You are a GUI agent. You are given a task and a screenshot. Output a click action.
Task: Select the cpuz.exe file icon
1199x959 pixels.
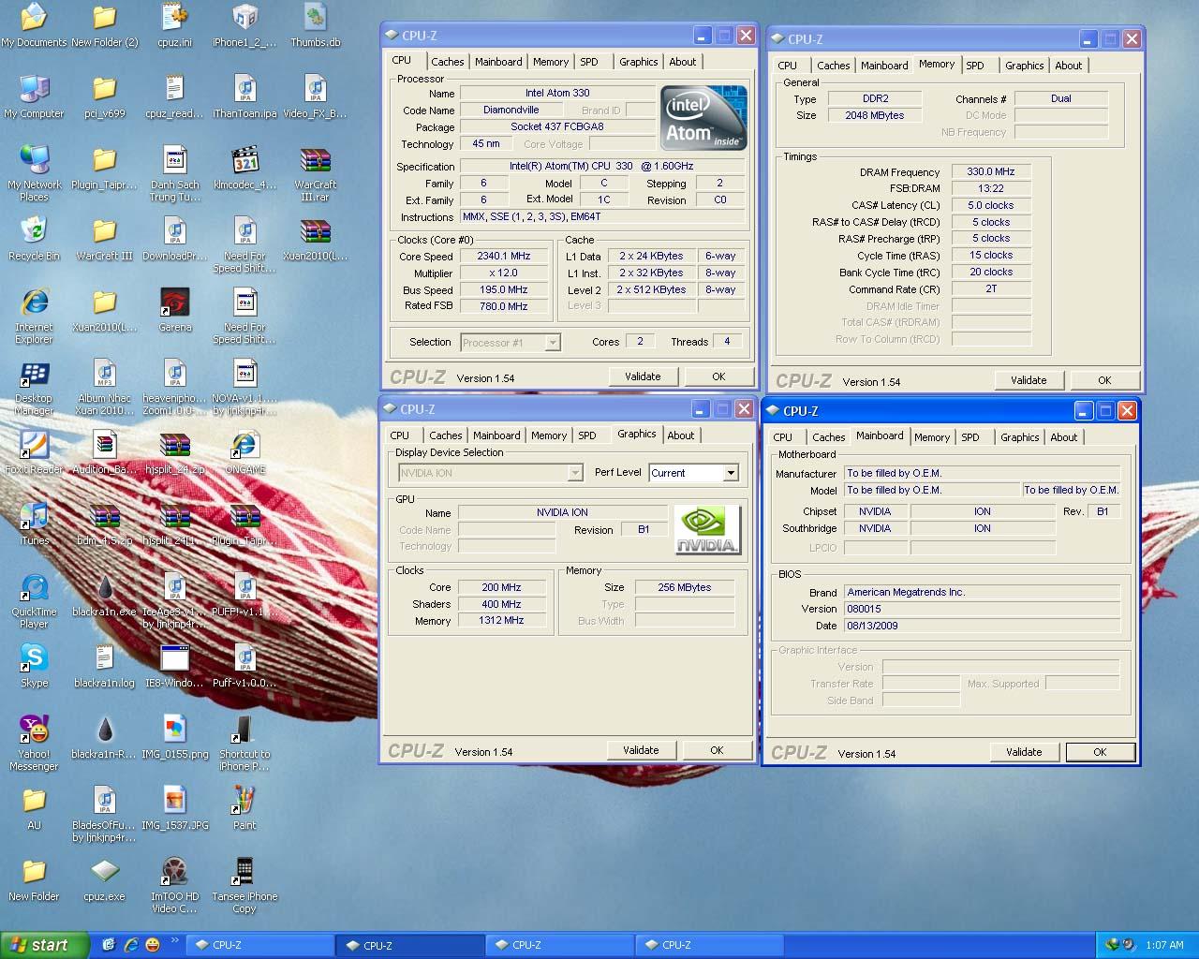pos(104,879)
